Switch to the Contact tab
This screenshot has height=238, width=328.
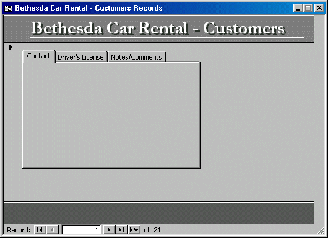[39, 56]
